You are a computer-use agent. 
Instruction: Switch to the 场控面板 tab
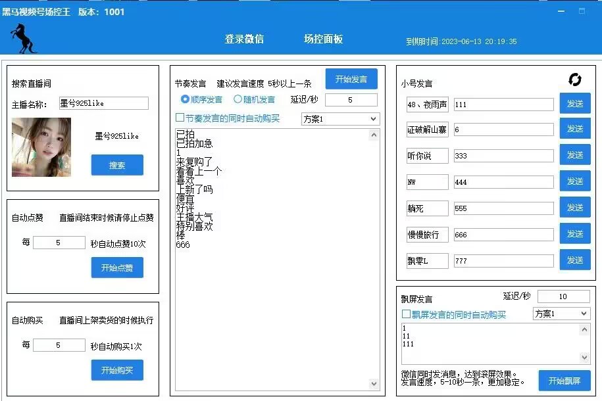[323, 39]
